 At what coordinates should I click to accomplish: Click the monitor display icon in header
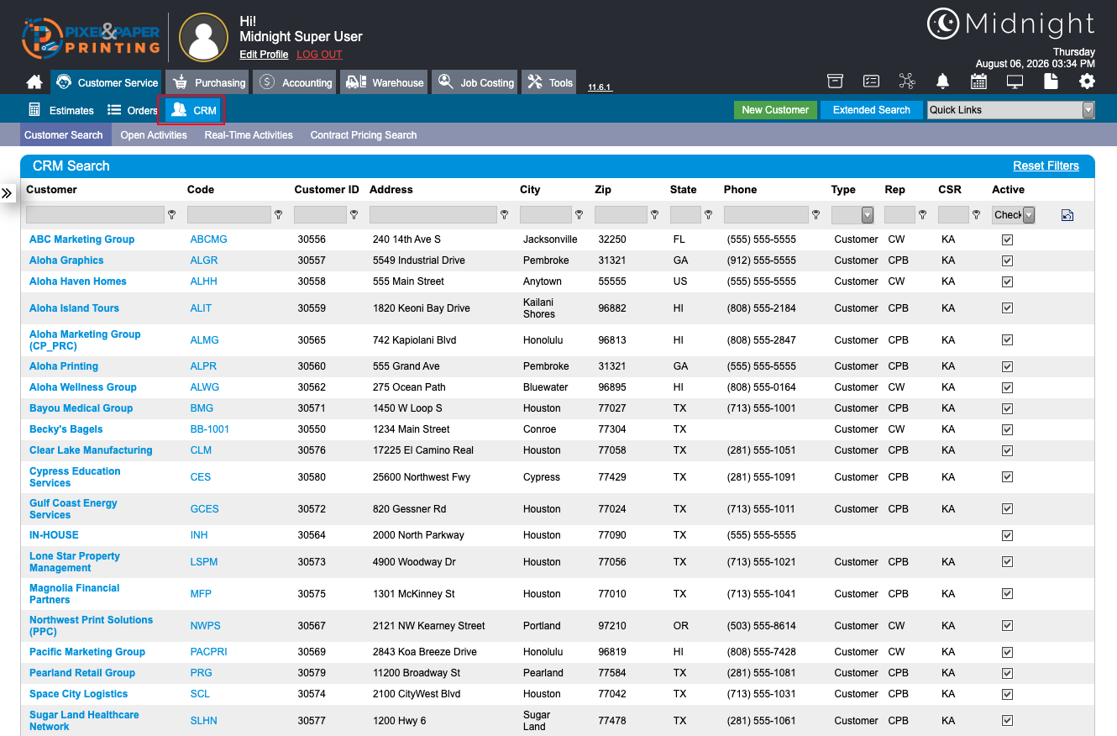[x=1015, y=81]
